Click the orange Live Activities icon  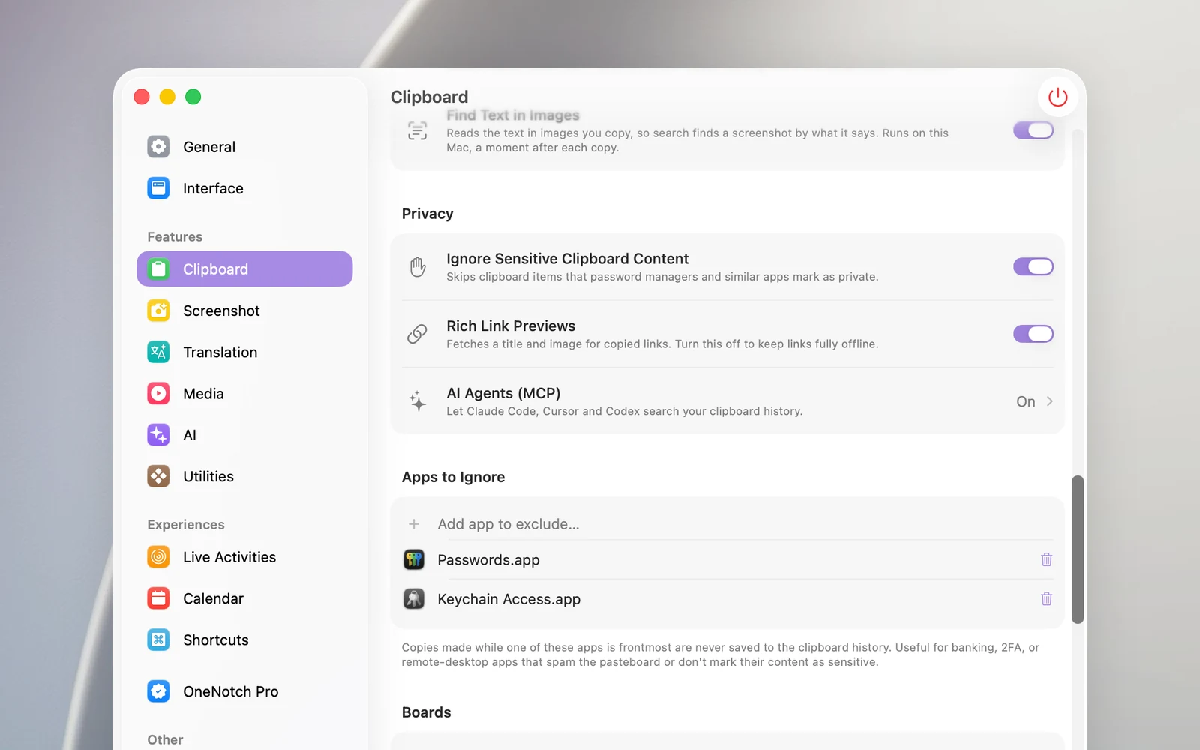point(158,557)
